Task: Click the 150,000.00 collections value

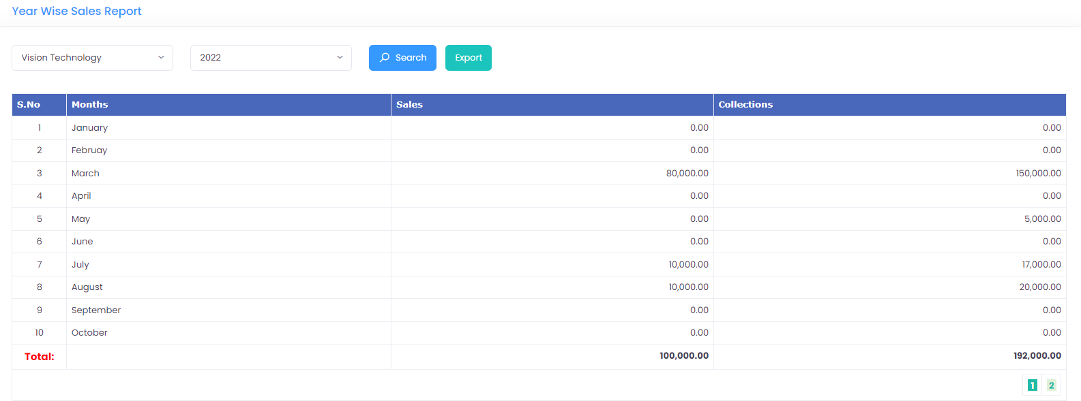Action: click(1038, 174)
